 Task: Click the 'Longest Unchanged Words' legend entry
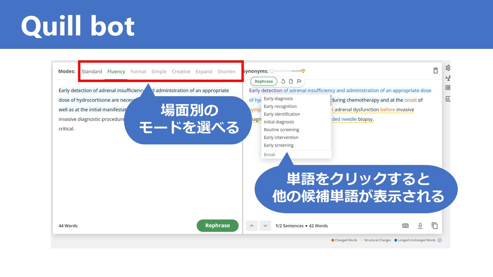pyautogui.click(x=415, y=240)
